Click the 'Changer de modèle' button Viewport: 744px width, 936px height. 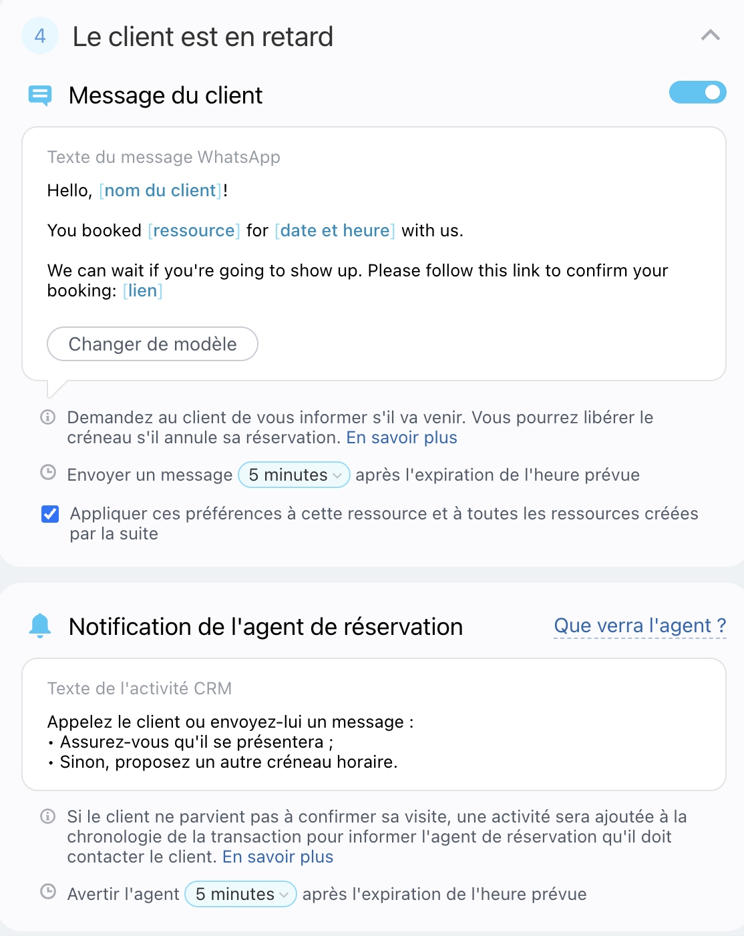152,344
